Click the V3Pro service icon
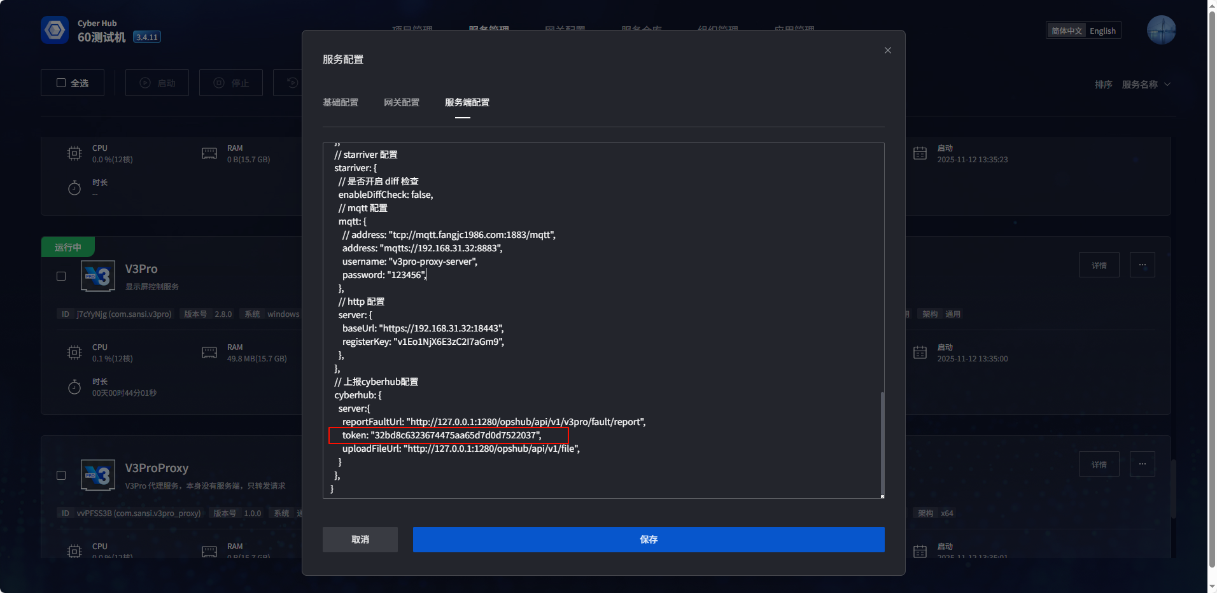1217x593 pixels. tap(98, 276)
